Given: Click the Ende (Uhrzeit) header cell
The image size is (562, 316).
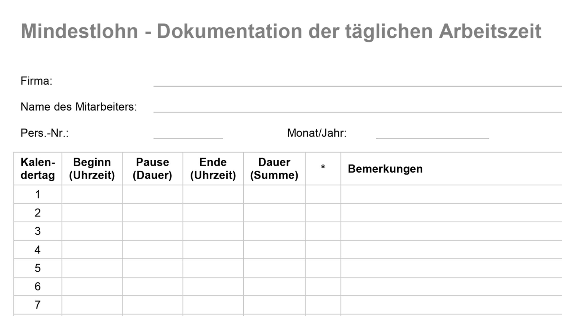Looking at the screenshot, I should 213,169.
